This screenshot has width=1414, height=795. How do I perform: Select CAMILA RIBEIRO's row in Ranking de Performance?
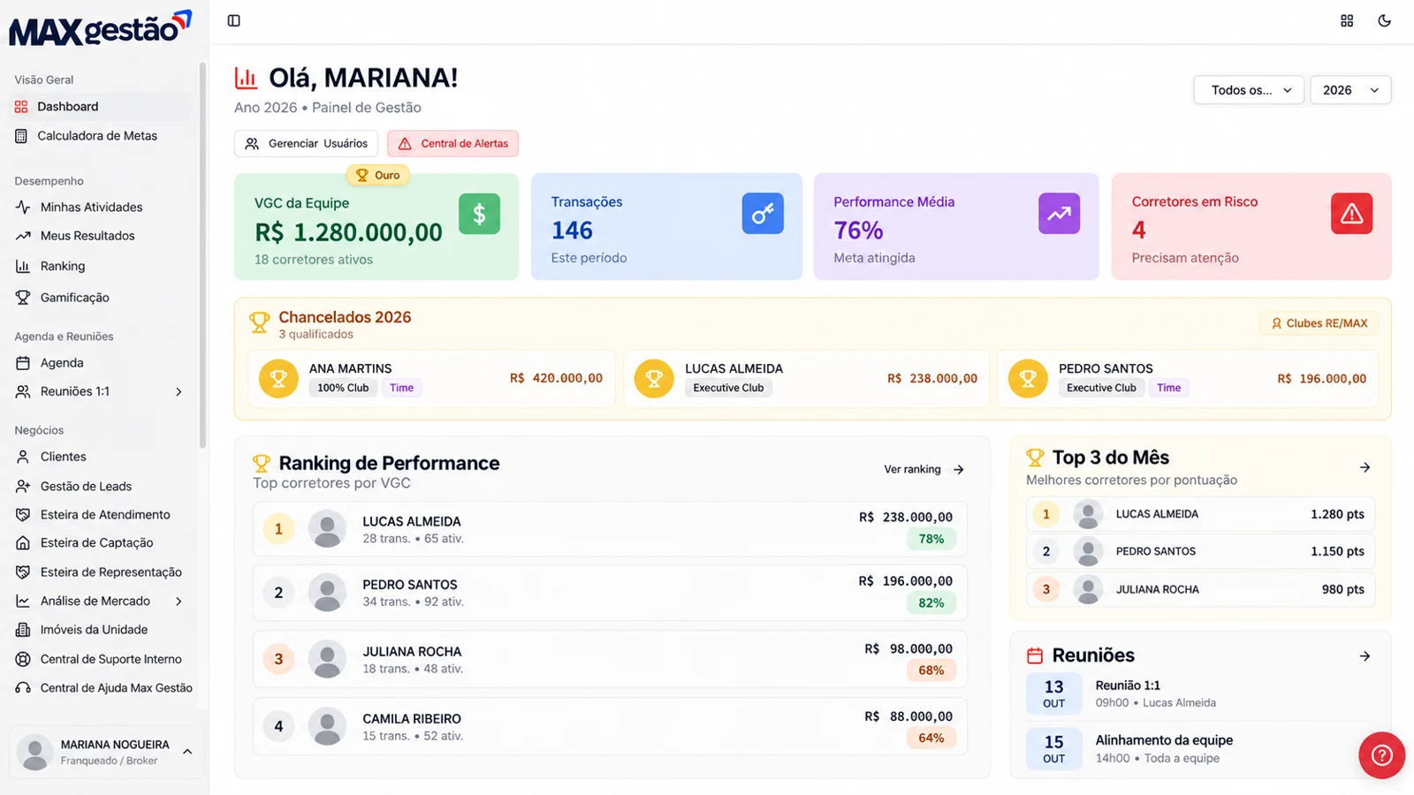click(610, 726)
